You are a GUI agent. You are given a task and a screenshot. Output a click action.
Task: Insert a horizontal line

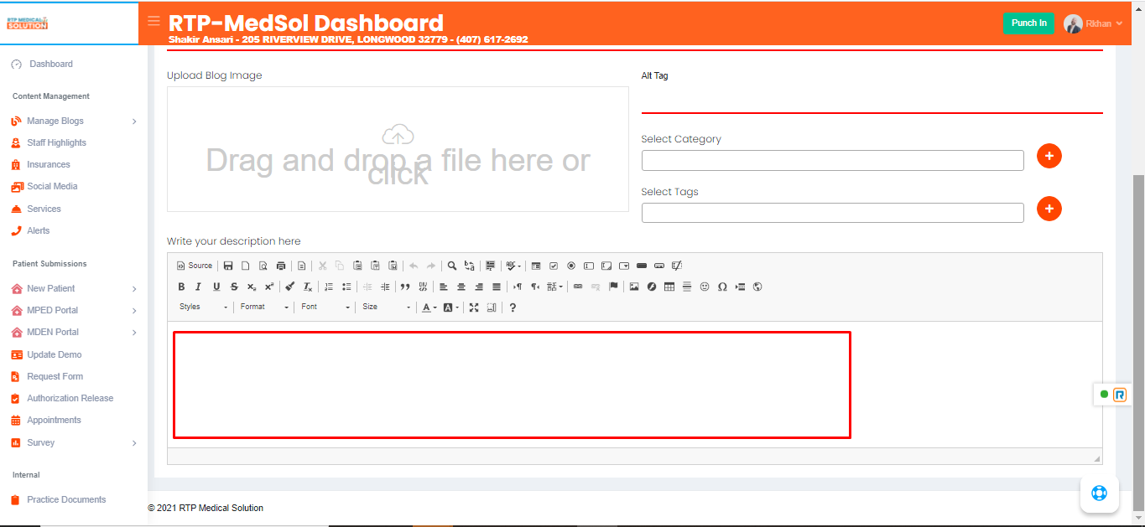point(687,287)
